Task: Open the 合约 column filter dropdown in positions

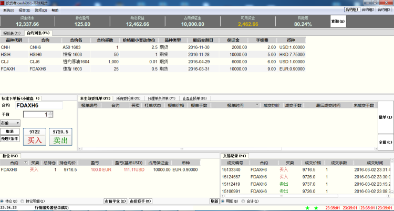Action: (25, 163)
